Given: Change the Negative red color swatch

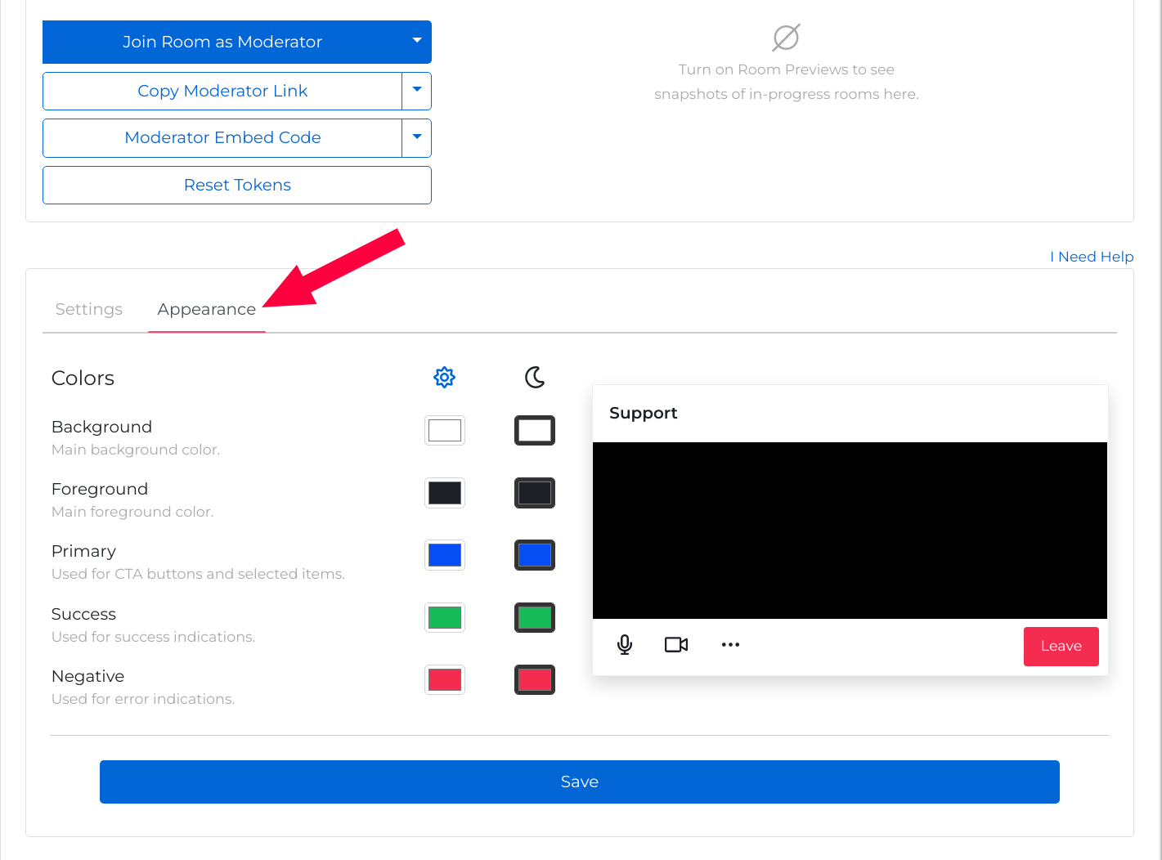Looking at the screenshot, I should pos(444,679).
